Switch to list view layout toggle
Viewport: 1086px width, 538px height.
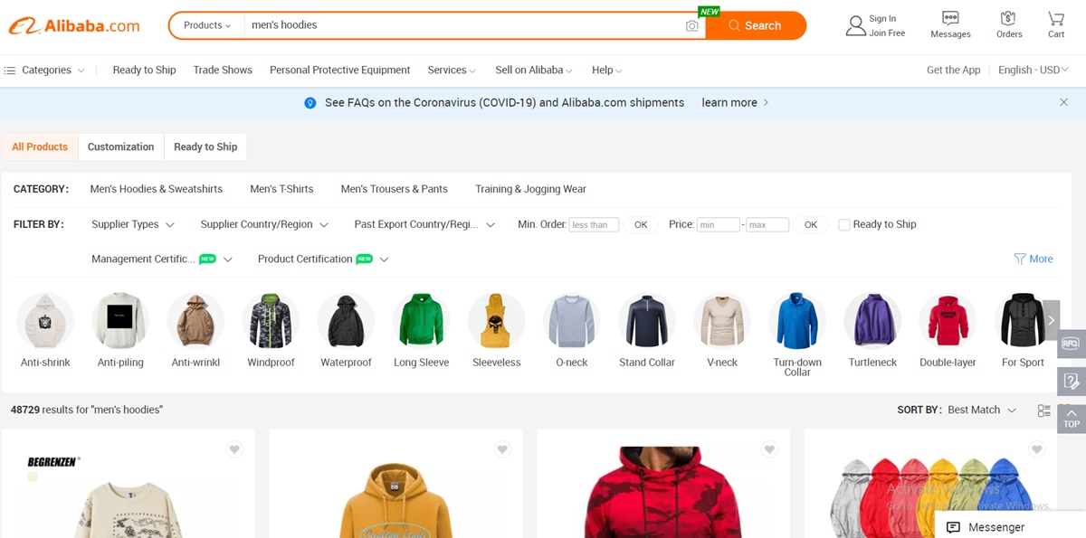point(1043,411)
